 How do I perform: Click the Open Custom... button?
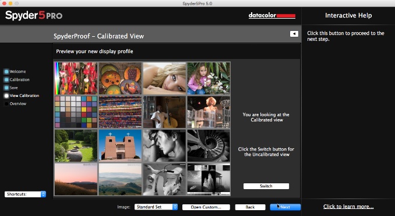pos(206,207)
